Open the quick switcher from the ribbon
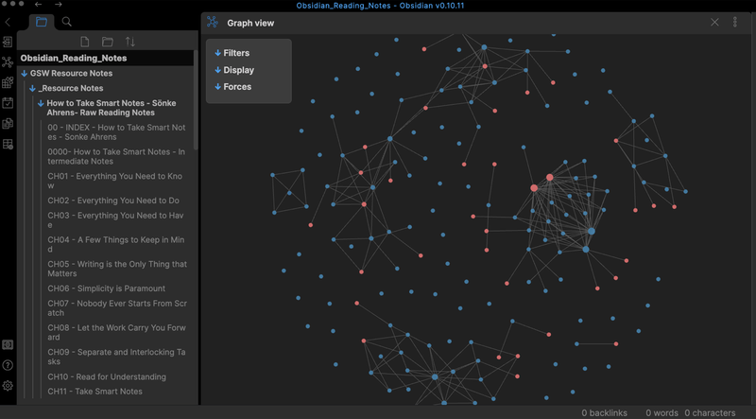The width and height of the screenshot is (756, 419). [8, 42]
